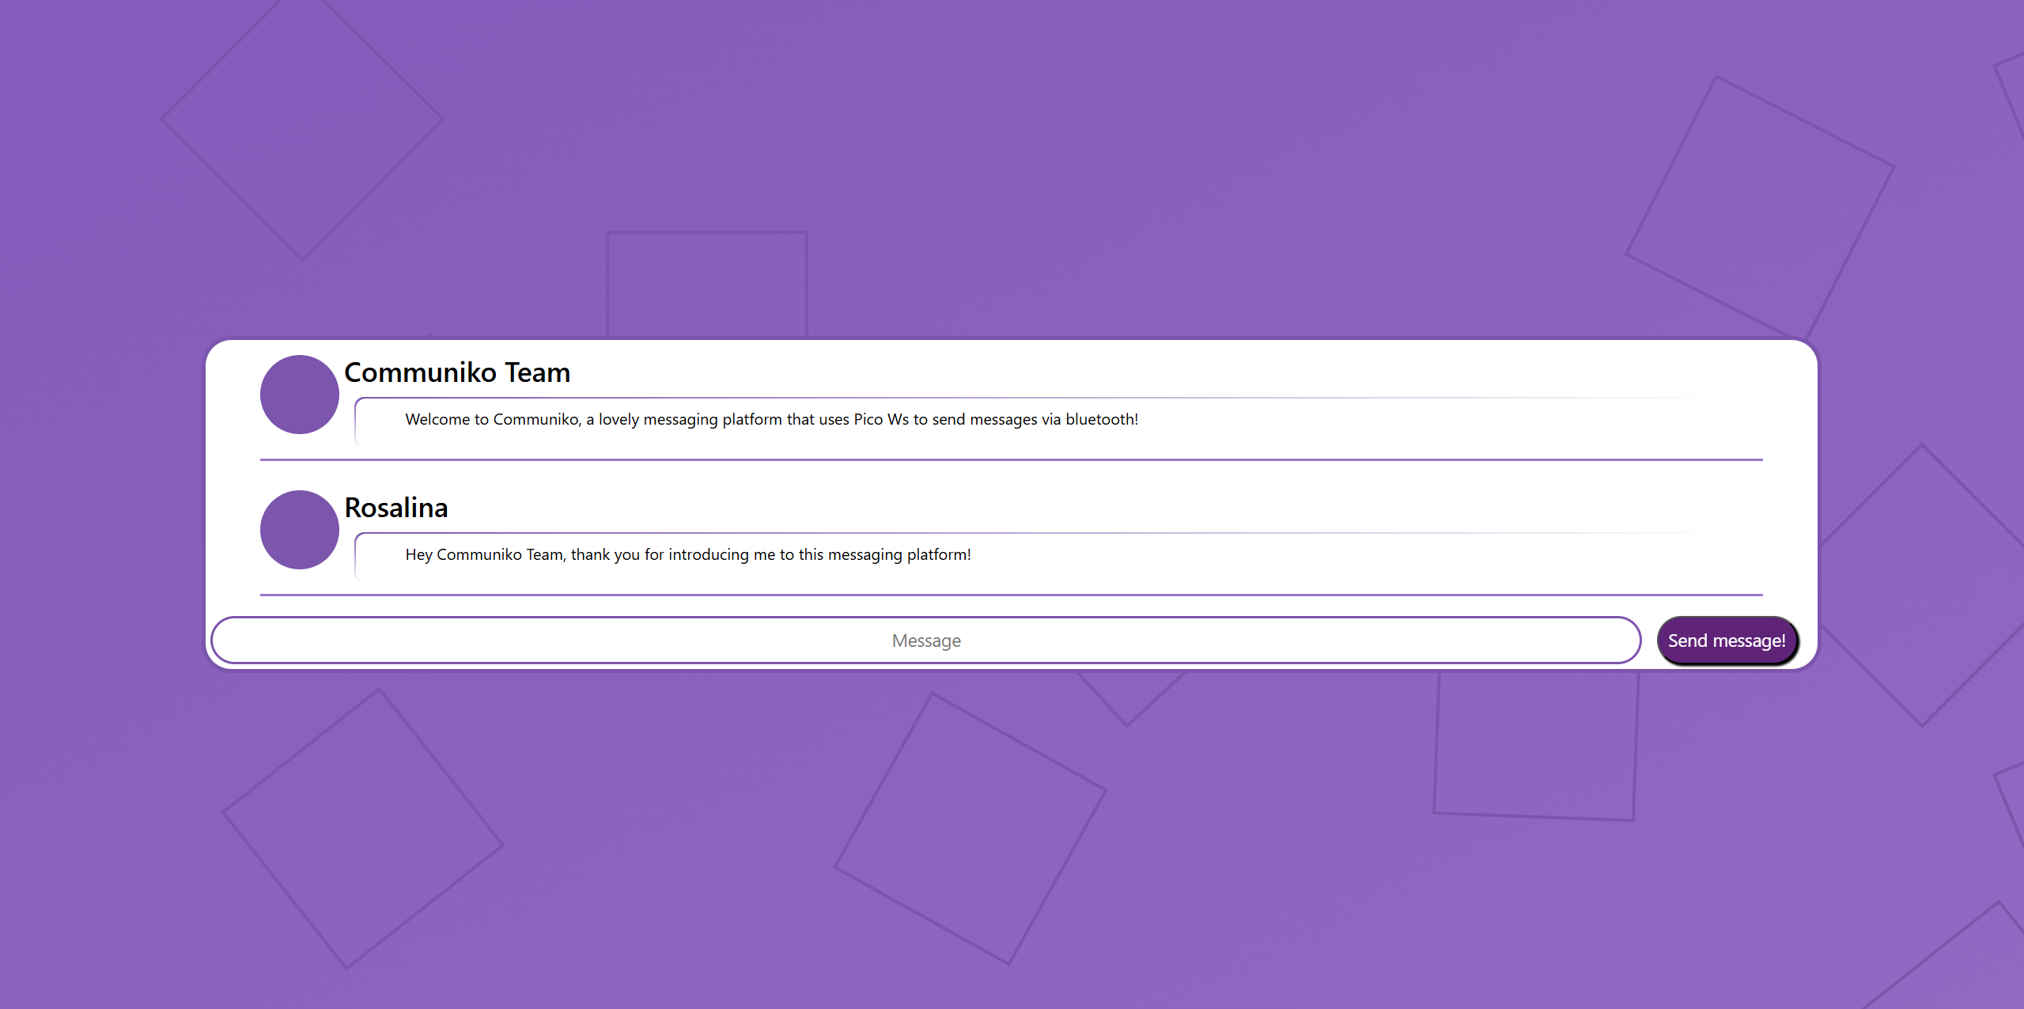Image resolution: width=2024 pixels, height=1009 pixels.
Task: Click the divider line below the welcome message
Action: [1011, 459]
